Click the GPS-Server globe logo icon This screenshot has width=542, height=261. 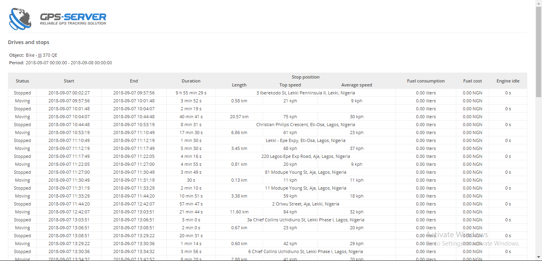(x=20, y=19)
